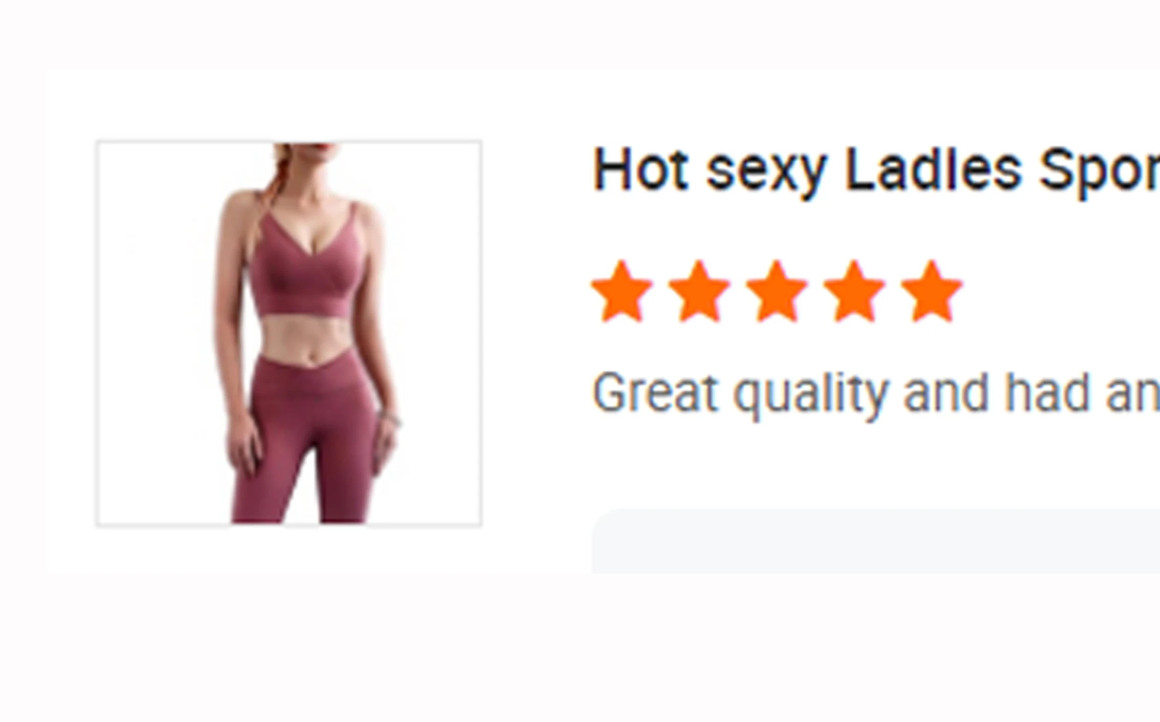This screenshot has height=722, width=1160.
Task: Click the word 'Hot' in product title
Action: pyautogui.click(x=640, y=169)
